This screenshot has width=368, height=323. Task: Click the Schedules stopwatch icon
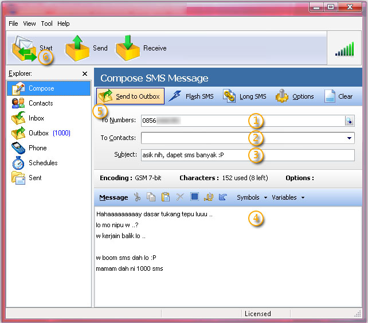click(x=18, y=163)
